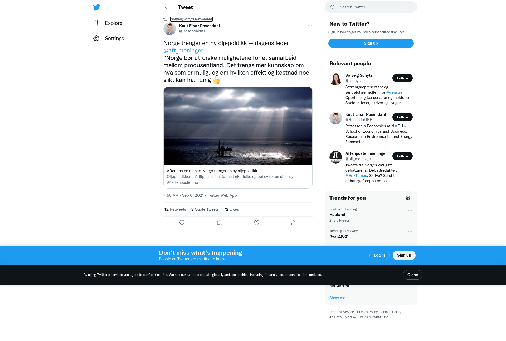Open the Settings menu item
The width and height of the screenshot is (506, 341).
point(109,38)
